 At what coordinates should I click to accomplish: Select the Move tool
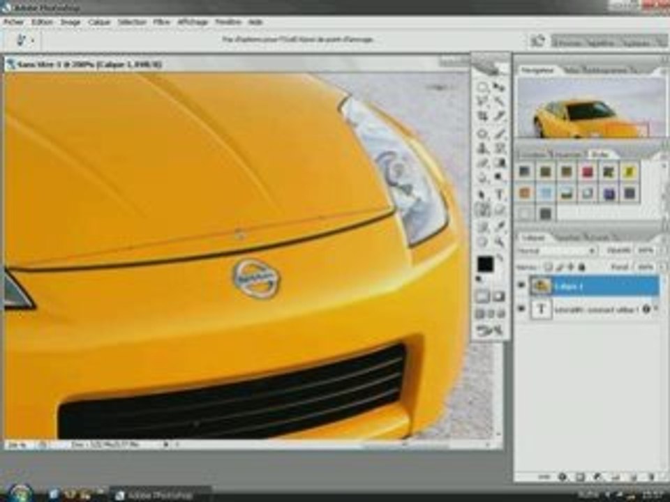498,88
